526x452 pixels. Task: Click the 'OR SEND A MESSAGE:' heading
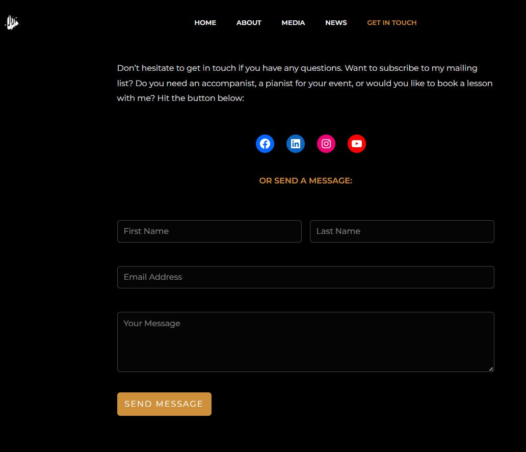click(305, 181)
